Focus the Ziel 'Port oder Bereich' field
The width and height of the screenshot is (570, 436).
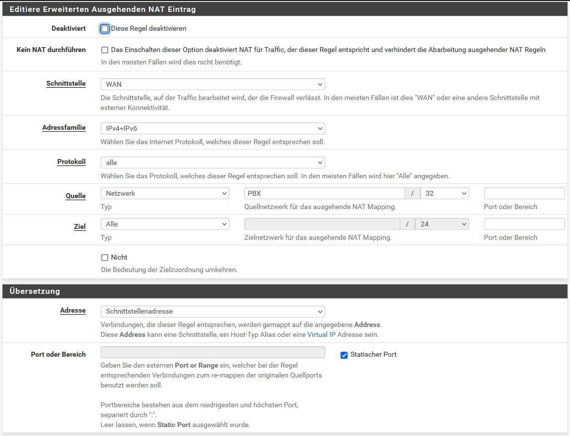tap(524, 224)
